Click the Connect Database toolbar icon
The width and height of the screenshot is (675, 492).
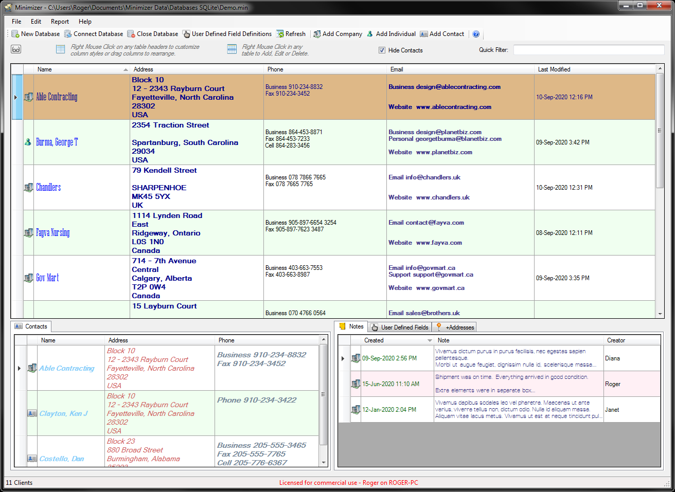(x=93, y=34)
